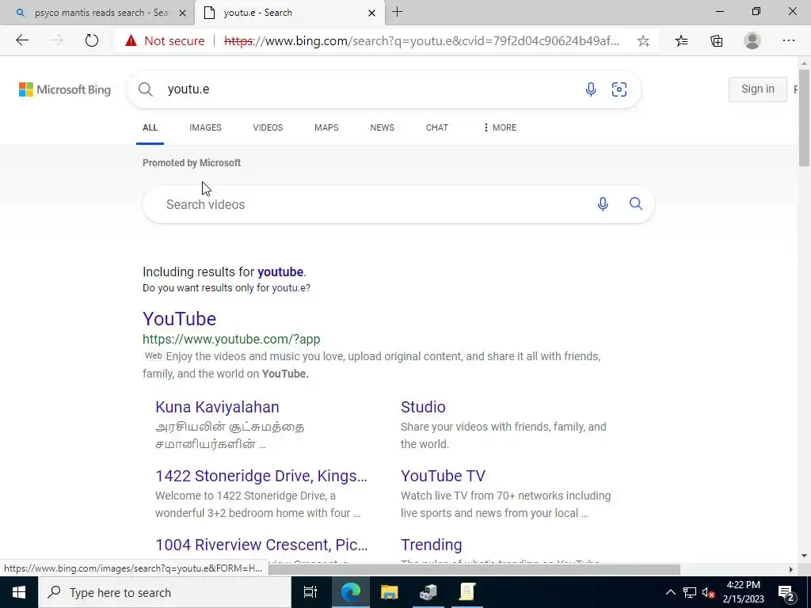
Task: Open the notepad-like taskbar app icon
Action: 467,592
